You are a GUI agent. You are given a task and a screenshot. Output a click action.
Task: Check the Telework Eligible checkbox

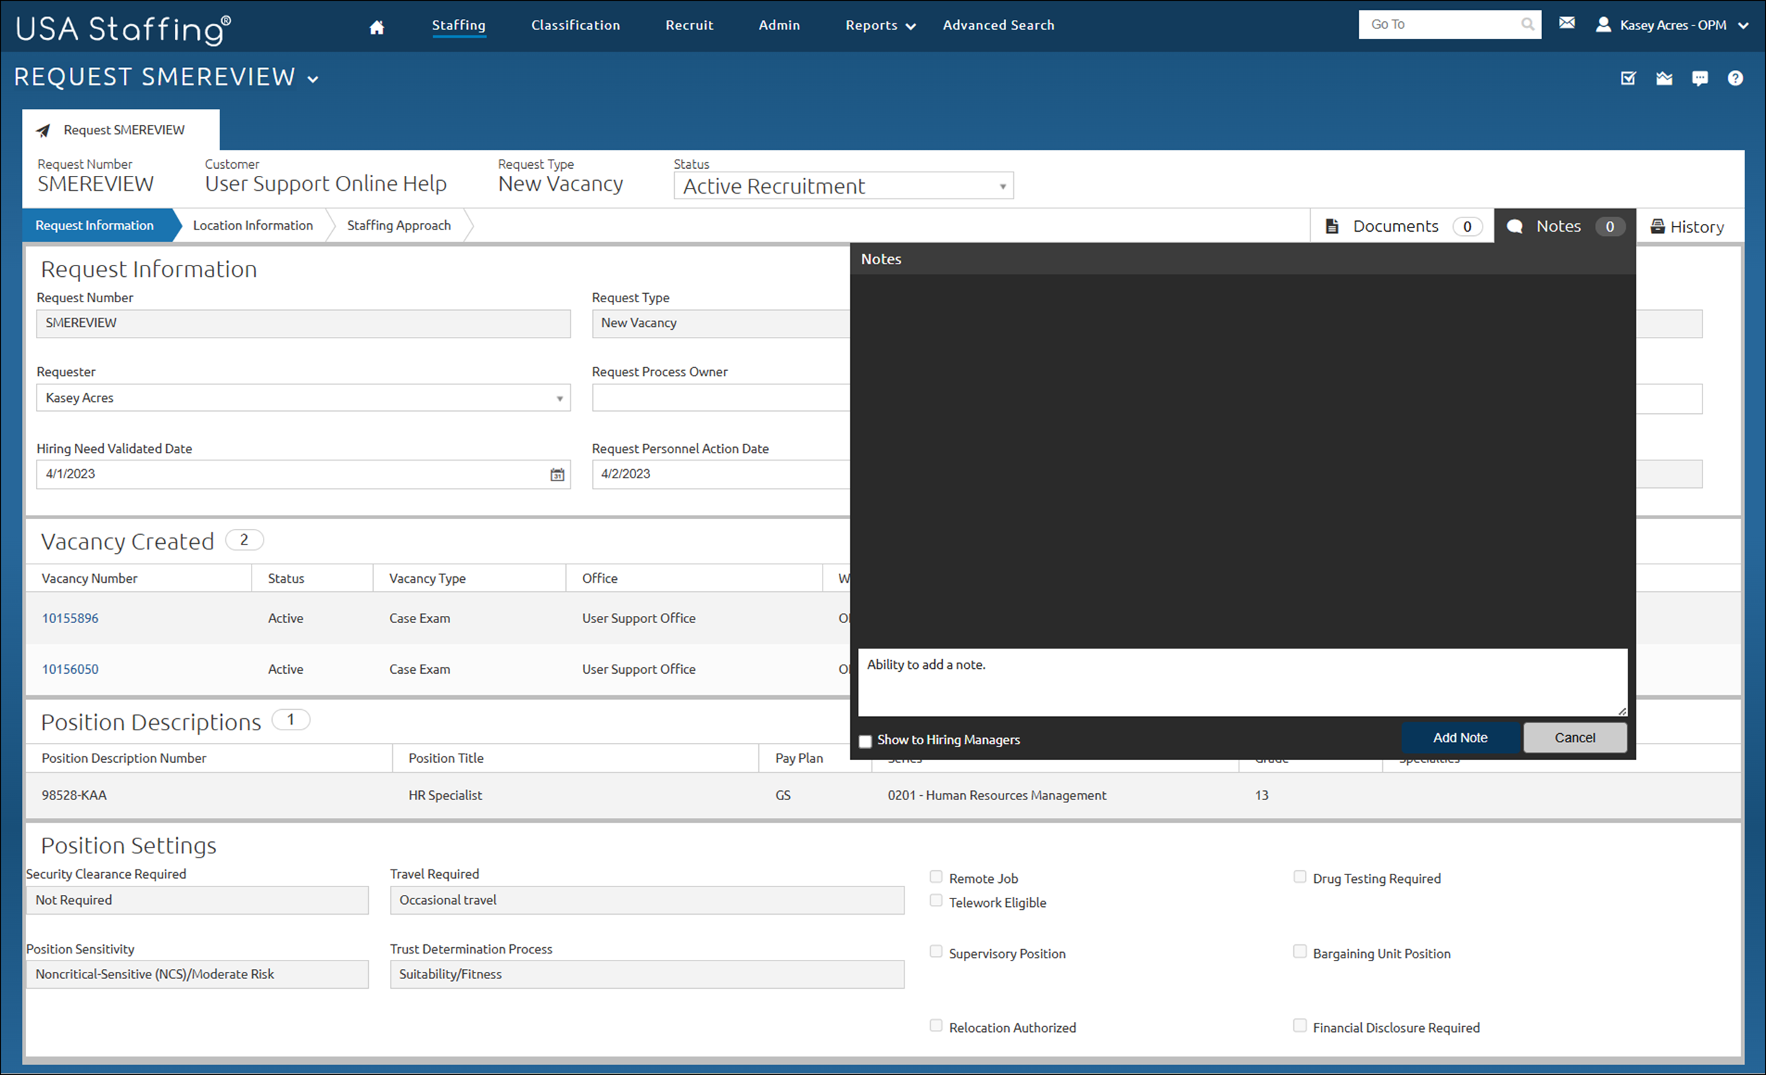click(x=936, y=901)
